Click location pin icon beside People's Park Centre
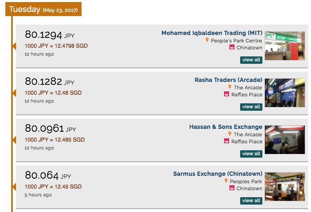The width and height of the screenshot is (311, 212). [207, 40]
